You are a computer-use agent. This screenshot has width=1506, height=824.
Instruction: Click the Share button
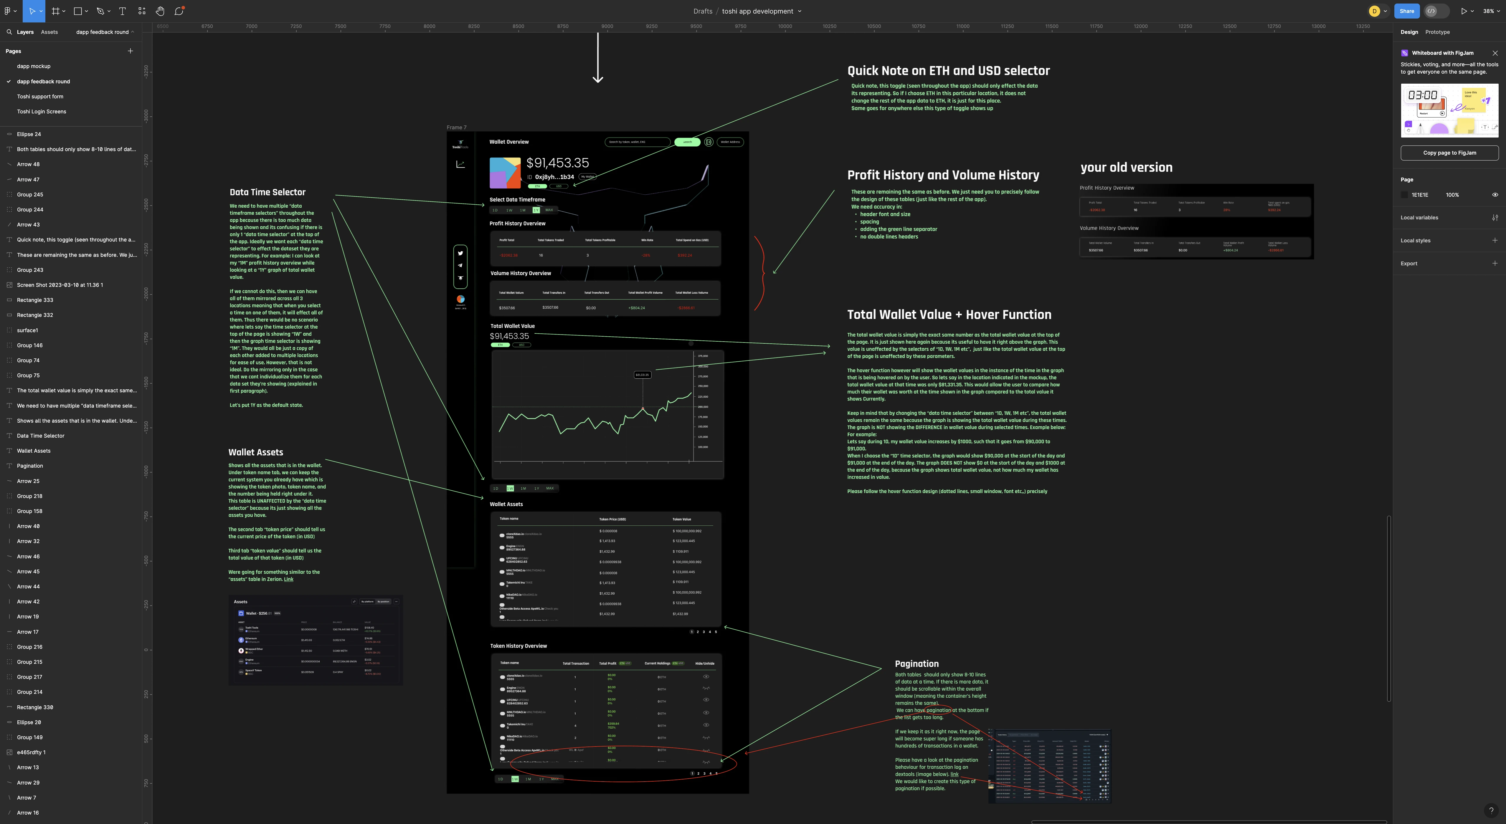1407,11
